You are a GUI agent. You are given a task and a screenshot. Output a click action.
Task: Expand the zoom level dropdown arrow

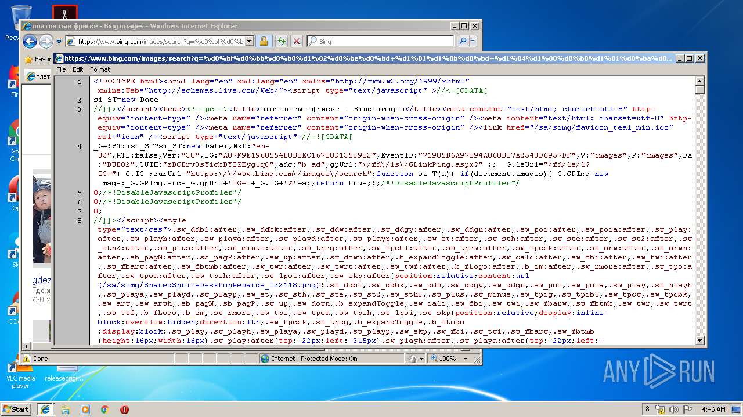pyautogui.click(x=466, y=359)
